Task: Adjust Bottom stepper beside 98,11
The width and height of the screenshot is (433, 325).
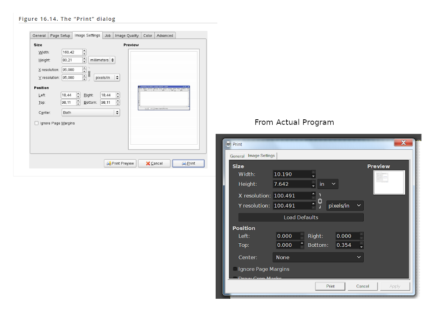Action: tap(118, 102)
